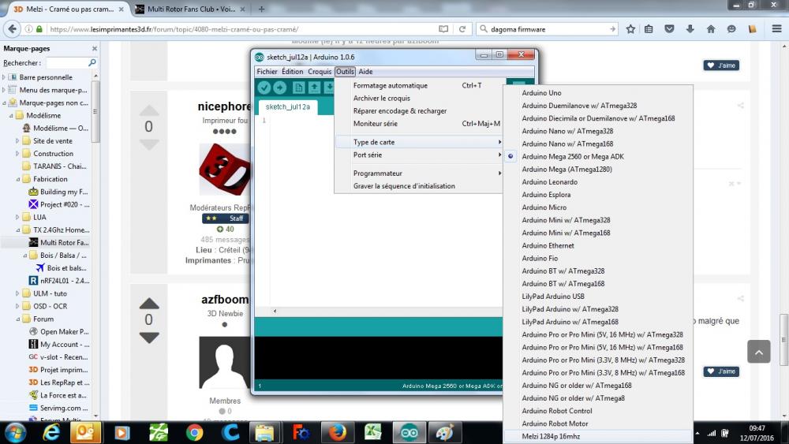Reload the page in Firefox

(462, 29)
